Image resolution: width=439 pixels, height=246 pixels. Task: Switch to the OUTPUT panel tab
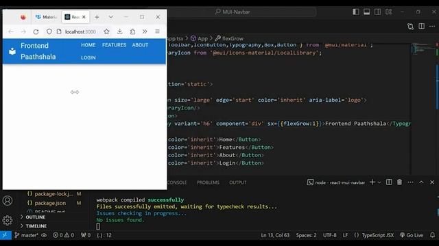click(x=238, y=182)
